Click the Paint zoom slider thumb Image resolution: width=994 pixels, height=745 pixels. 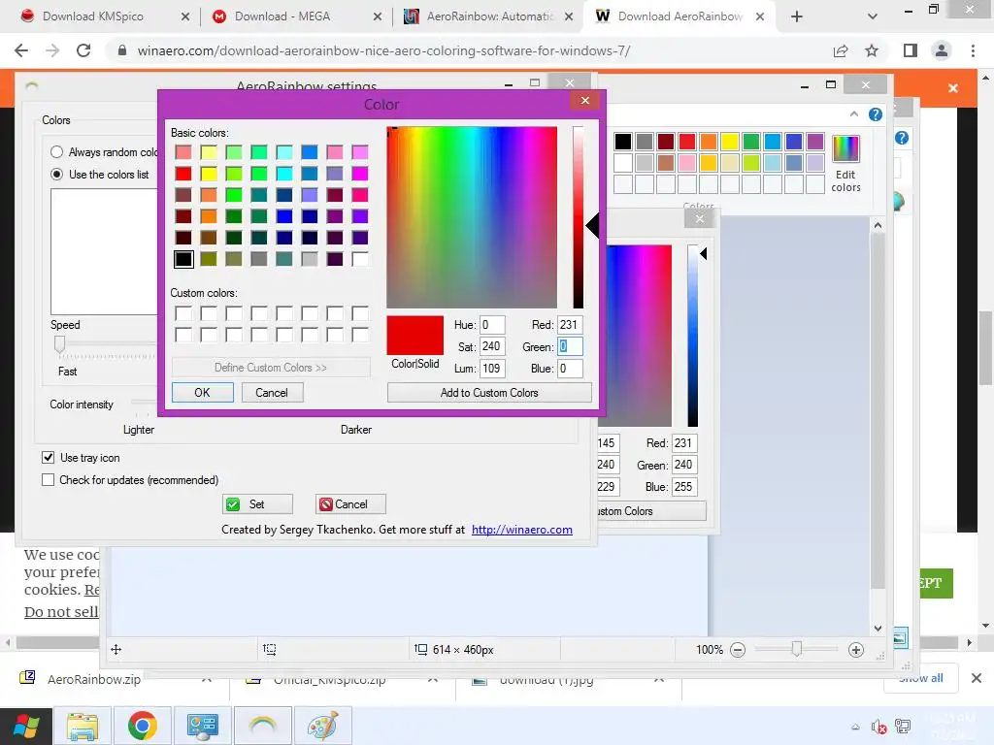[x=797, y=649]
